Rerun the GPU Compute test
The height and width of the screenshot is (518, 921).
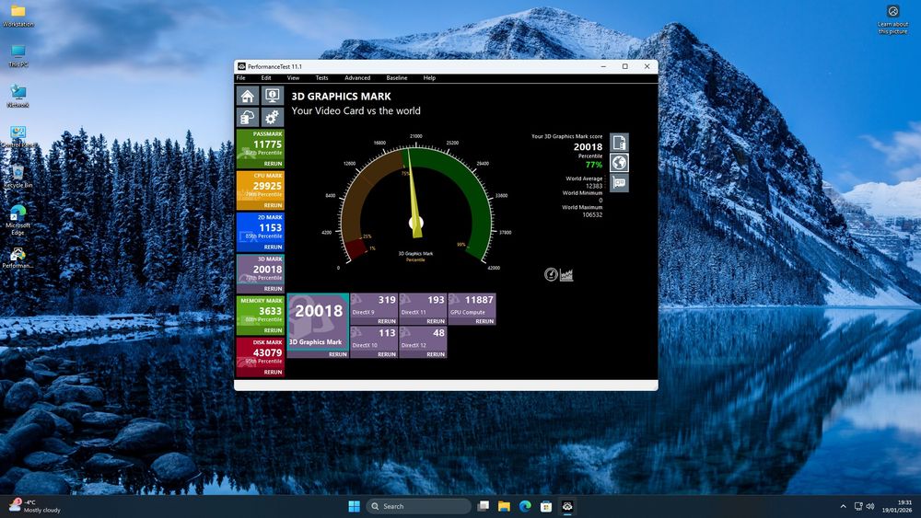pyautogui.click(x=484, y=321)
